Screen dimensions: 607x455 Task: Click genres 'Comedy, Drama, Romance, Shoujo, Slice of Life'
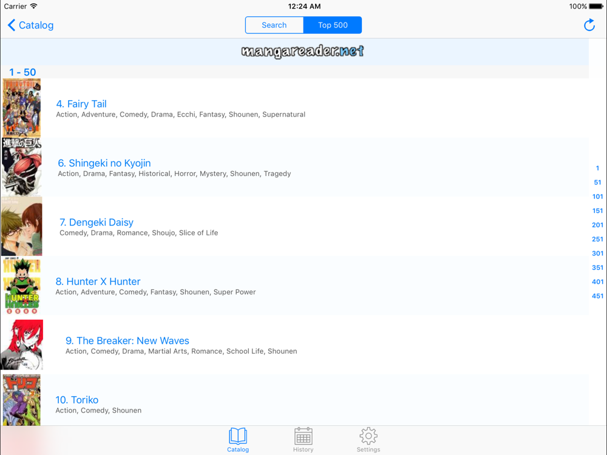pyautogui.click(x=138, y=233)
